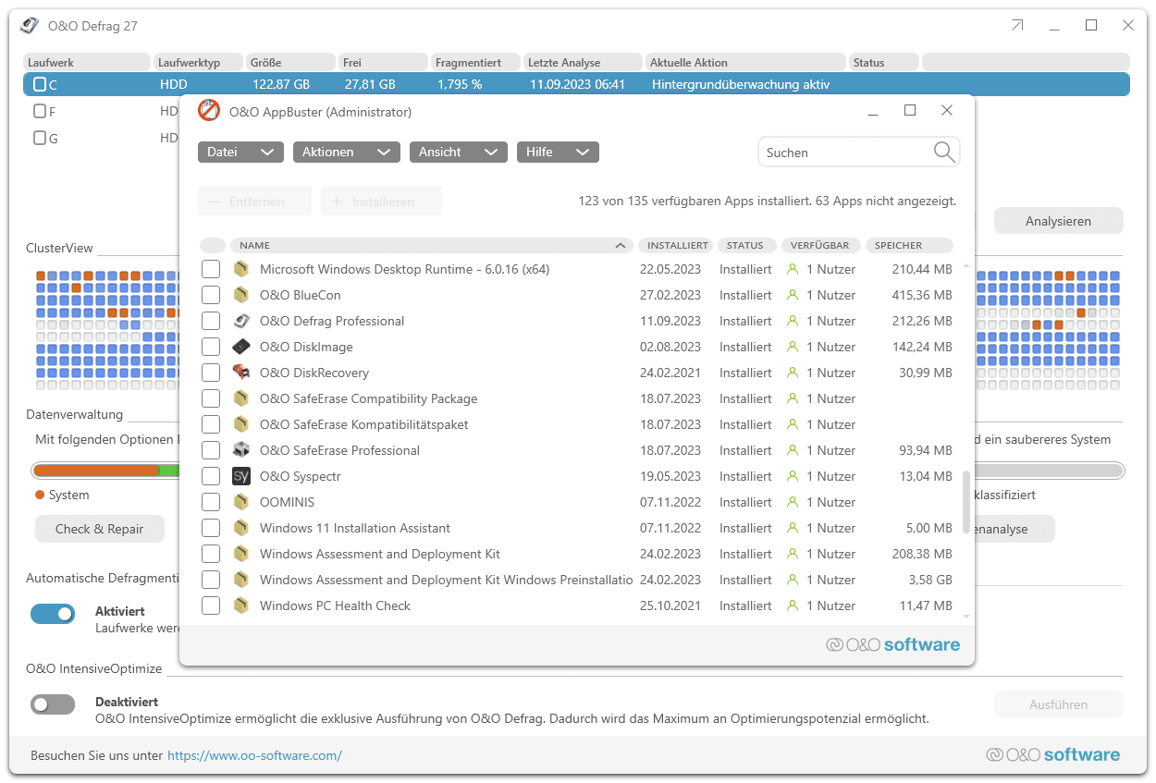Click the Letzte Analyse column header in O&O Defrag
1156x783 pixels.
point(583,62)
